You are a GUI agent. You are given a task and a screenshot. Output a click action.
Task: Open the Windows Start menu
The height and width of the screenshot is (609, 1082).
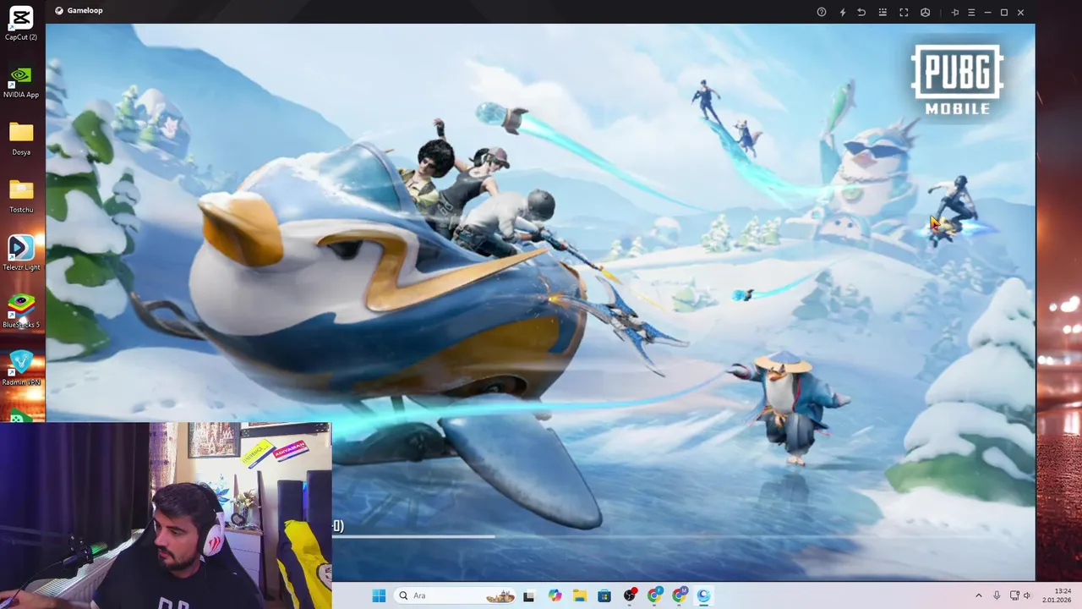click(379, 595)
